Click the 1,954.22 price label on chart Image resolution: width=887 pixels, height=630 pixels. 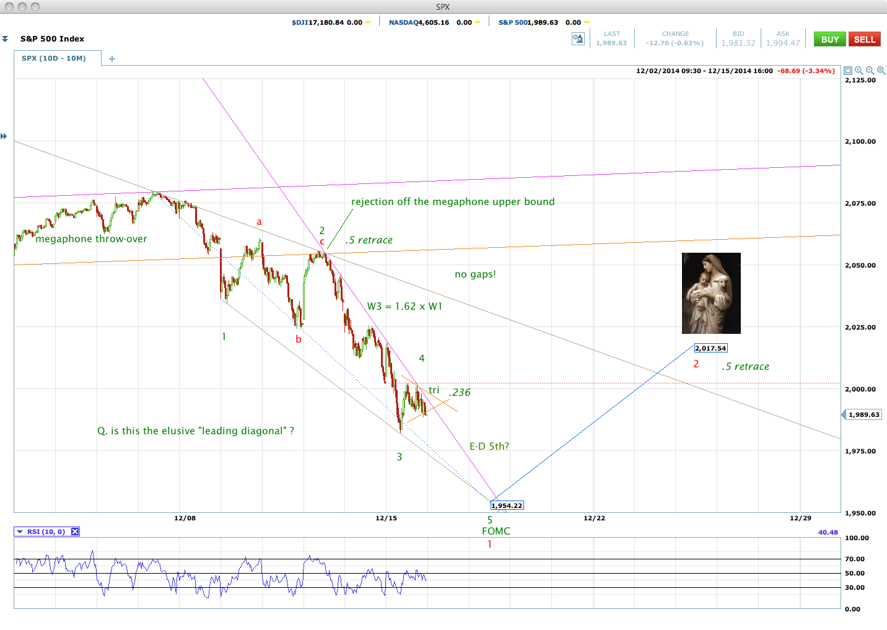tap(507, 505)
